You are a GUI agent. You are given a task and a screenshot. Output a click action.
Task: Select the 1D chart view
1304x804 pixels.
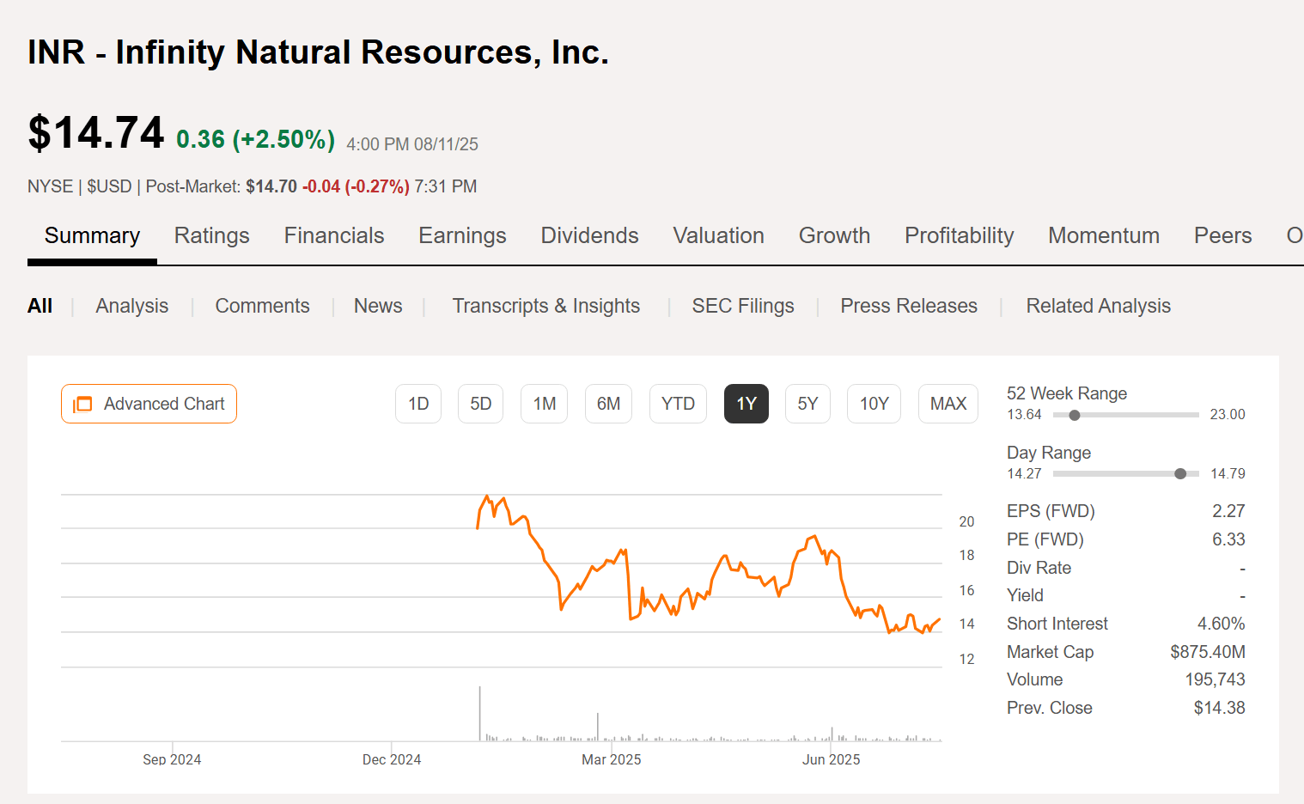click(418, 404)
